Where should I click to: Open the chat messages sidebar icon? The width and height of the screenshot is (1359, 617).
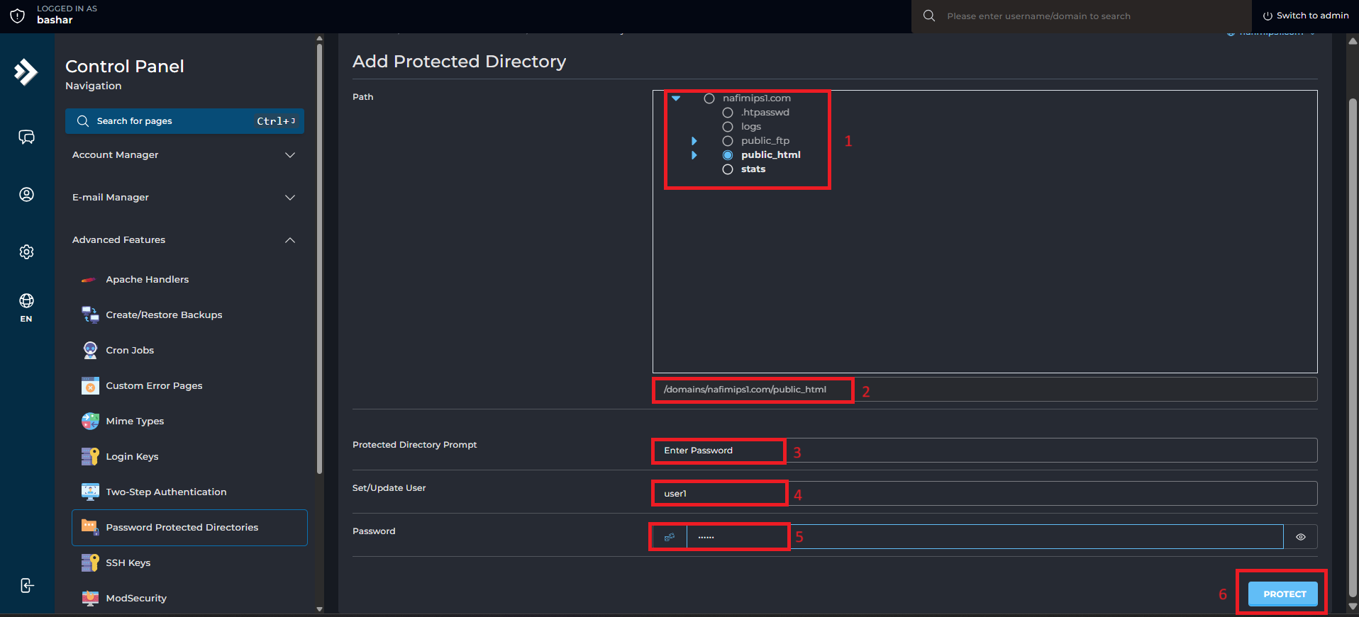click(26, 137)
